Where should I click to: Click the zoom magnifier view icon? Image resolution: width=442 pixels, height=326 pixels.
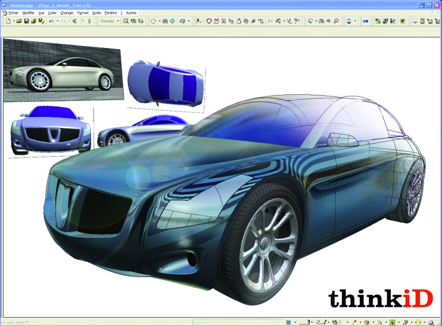click(x=126, y=21)
